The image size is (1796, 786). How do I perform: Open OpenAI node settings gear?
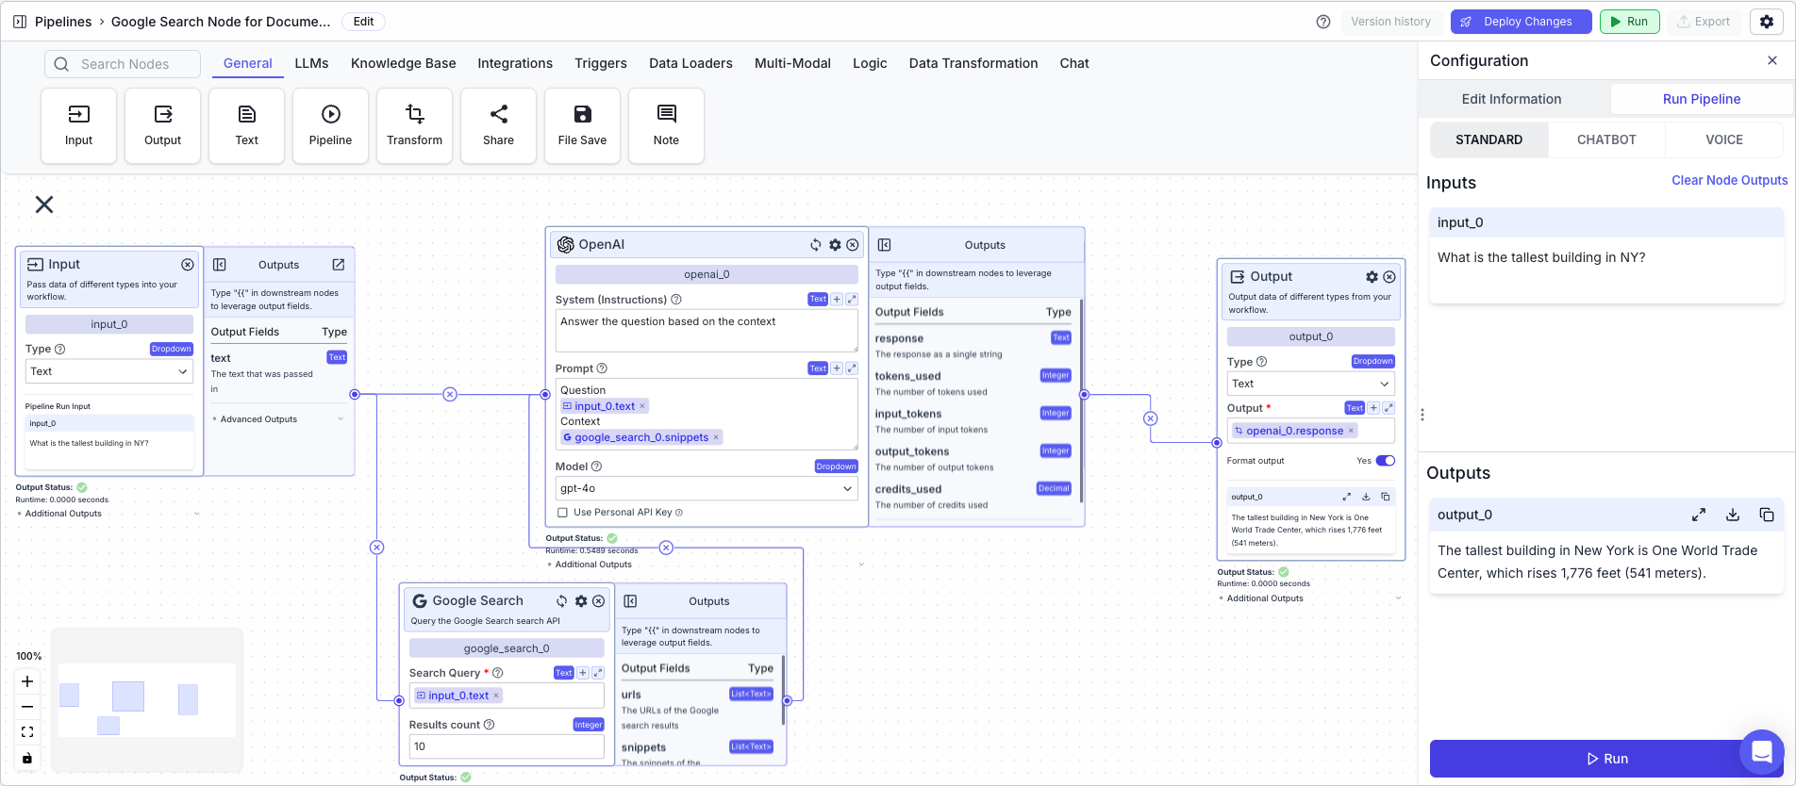(835, 245)
